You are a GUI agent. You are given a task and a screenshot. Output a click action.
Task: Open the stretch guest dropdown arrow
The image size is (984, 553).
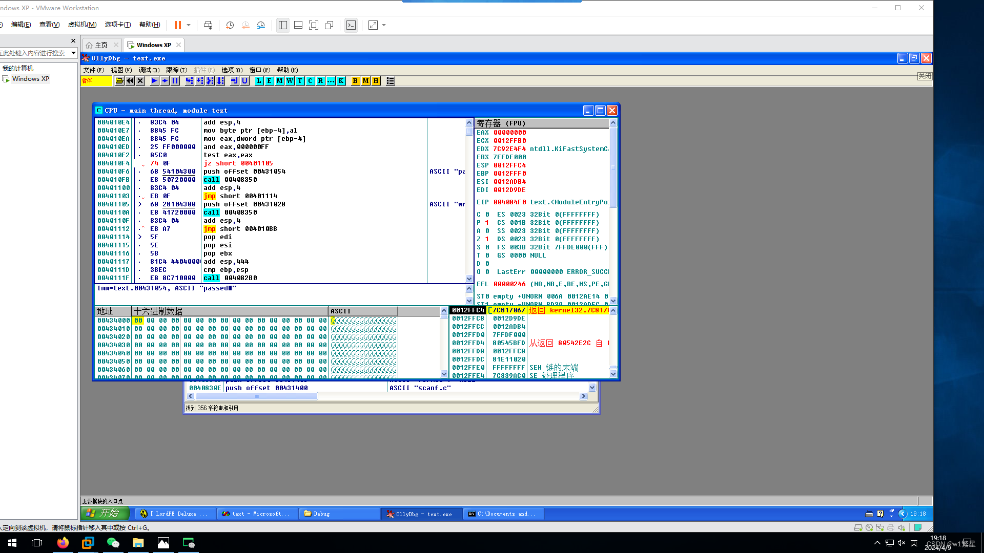(384, 25)
